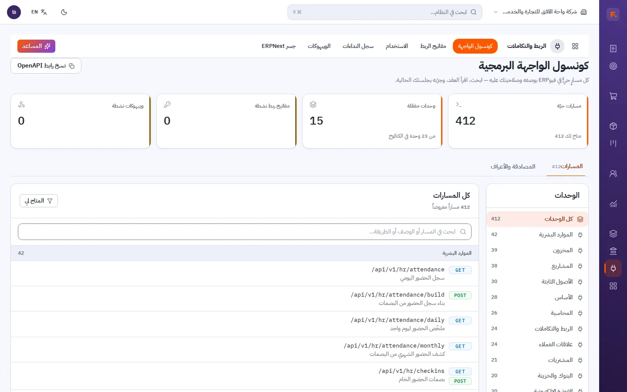The image size is (627, 392).
Task: Switch to the الويبهوكات tab
Action: pyautogui.click(x=319, y=46)
